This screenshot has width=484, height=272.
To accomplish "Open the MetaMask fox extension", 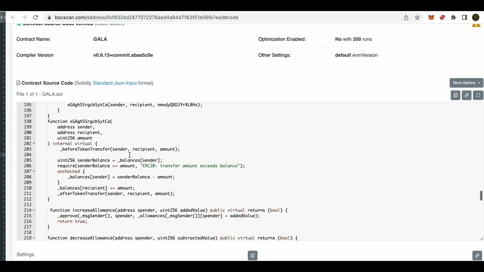I will point(431,17).
